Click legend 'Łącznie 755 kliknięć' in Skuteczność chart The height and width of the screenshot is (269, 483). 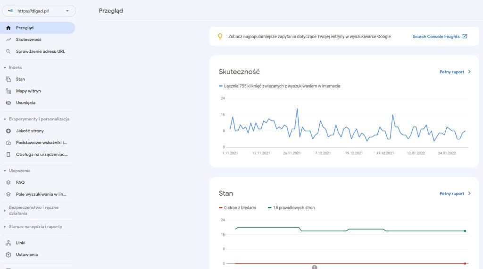(279, 86)
